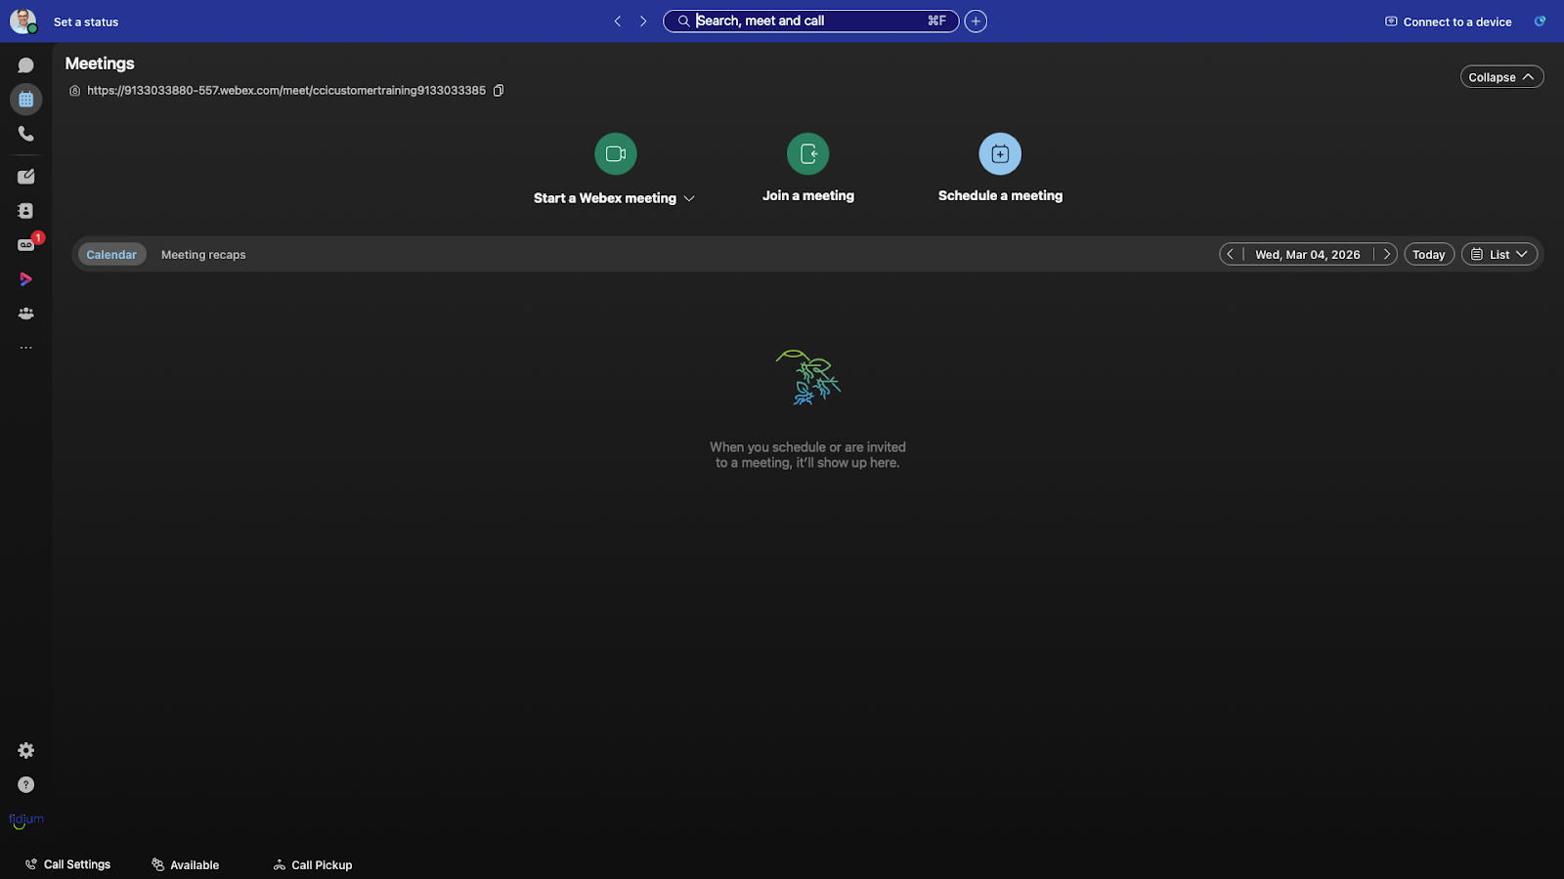Click Call Pickup in the footer
This screenshot has width=1564, height=879.
pos(313,865)
